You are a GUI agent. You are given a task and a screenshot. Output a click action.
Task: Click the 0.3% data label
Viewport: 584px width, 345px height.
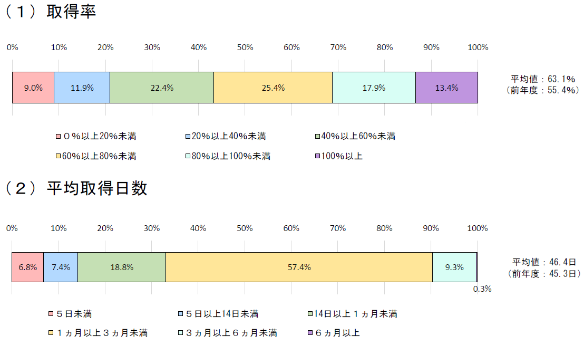(x=482, y=289)
